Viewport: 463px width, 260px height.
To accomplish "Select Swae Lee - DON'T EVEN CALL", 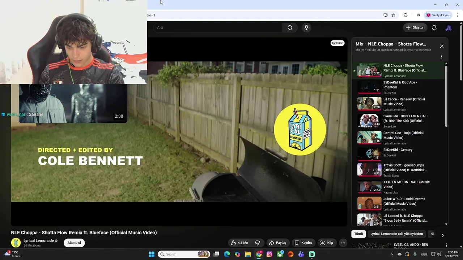I will pyautogui.click(x=398, y=121).
